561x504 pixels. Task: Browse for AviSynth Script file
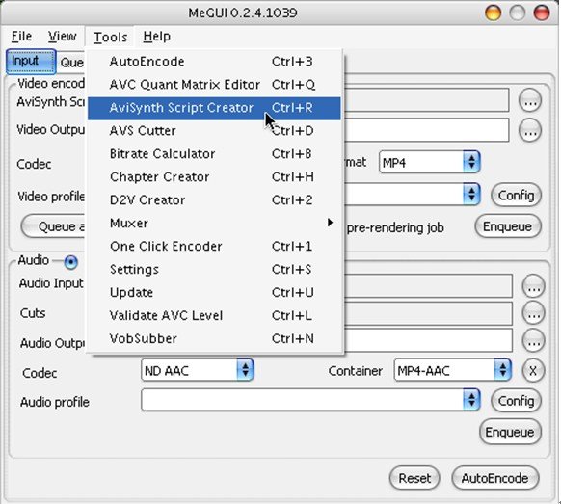click(x=530, y=101)
